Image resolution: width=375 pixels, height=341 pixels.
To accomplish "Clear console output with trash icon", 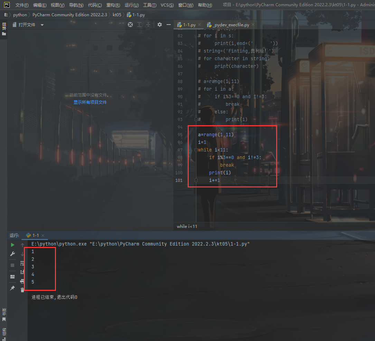I will click(22, 290).
